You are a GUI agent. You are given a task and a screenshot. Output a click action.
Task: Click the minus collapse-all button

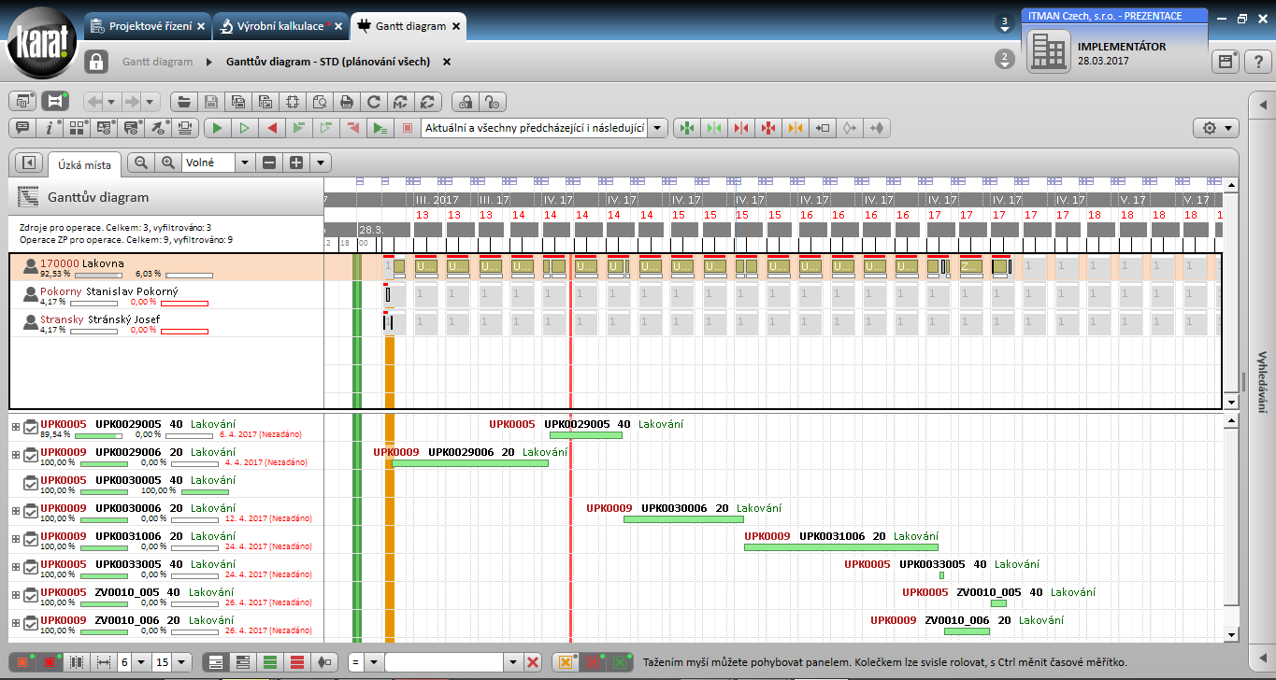click(x=269, y=163)
